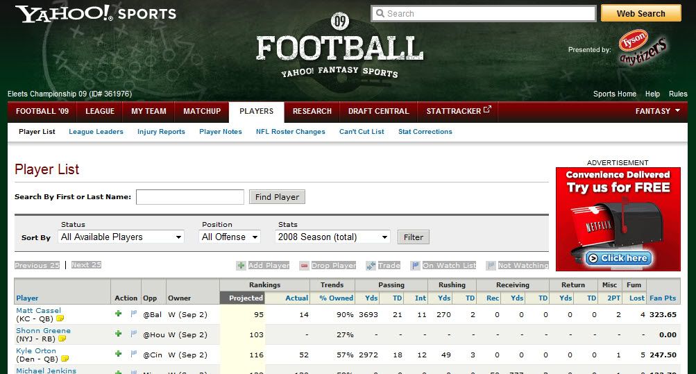Sort by fumbles Lost column

pos(637,298)
